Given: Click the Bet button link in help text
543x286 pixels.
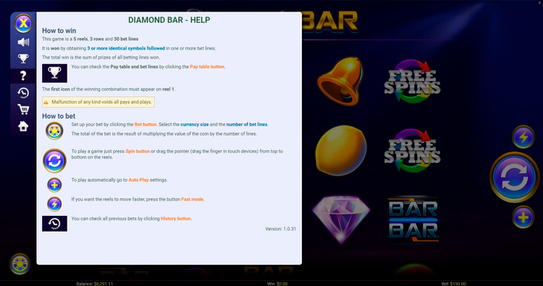Looking at the screenshot, I should [x=145, y=125].
